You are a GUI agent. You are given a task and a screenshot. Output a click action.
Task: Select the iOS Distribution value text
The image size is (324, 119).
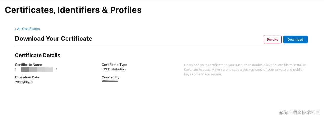pyautogui.click(x=114, y=69)
